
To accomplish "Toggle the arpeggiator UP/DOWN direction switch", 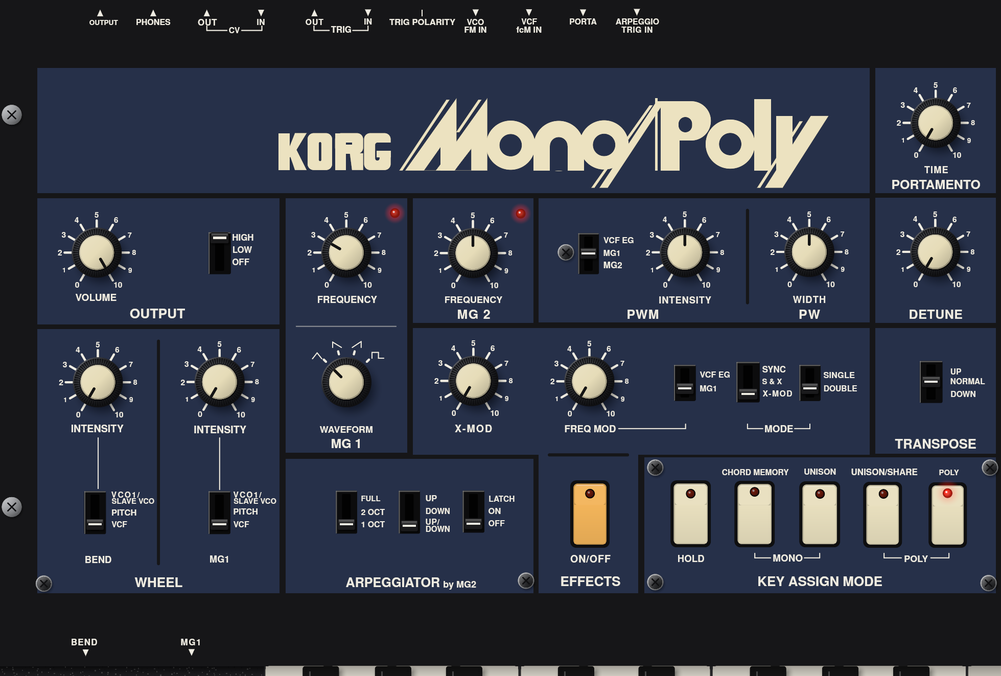I will click(409, 512).
